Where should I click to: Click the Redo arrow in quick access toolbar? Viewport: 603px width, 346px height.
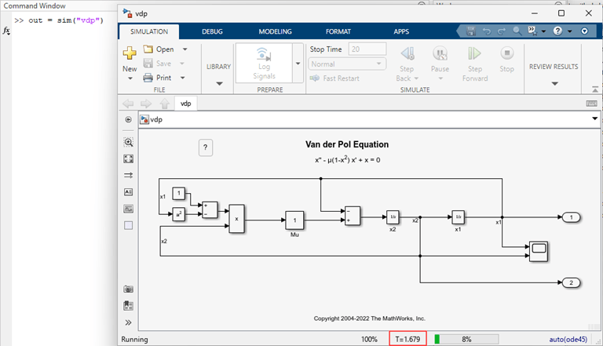point(502,31)
